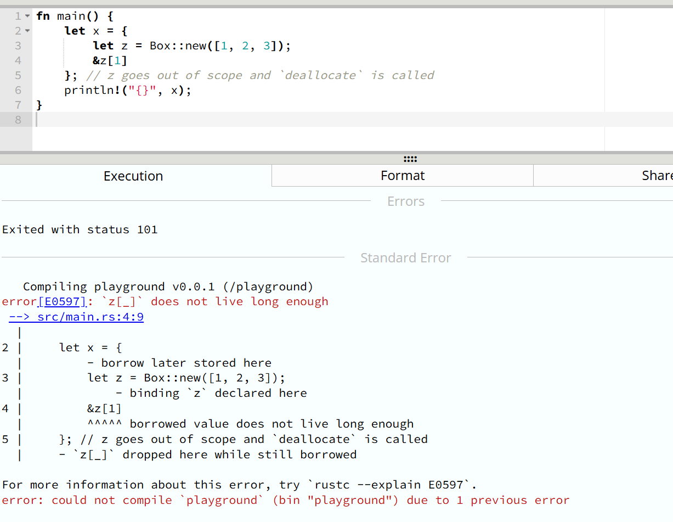Click the &z[1] expression in the editor
This screenshot has height=522, width=673.
click(110, 61)
